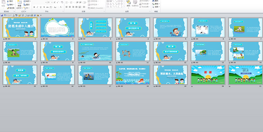263x132 pixels.
Task: Click the Justify alignment icon
Action: (x=76, y=7)
